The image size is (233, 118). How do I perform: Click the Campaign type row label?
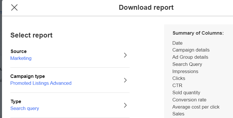[x=28, y=76]
